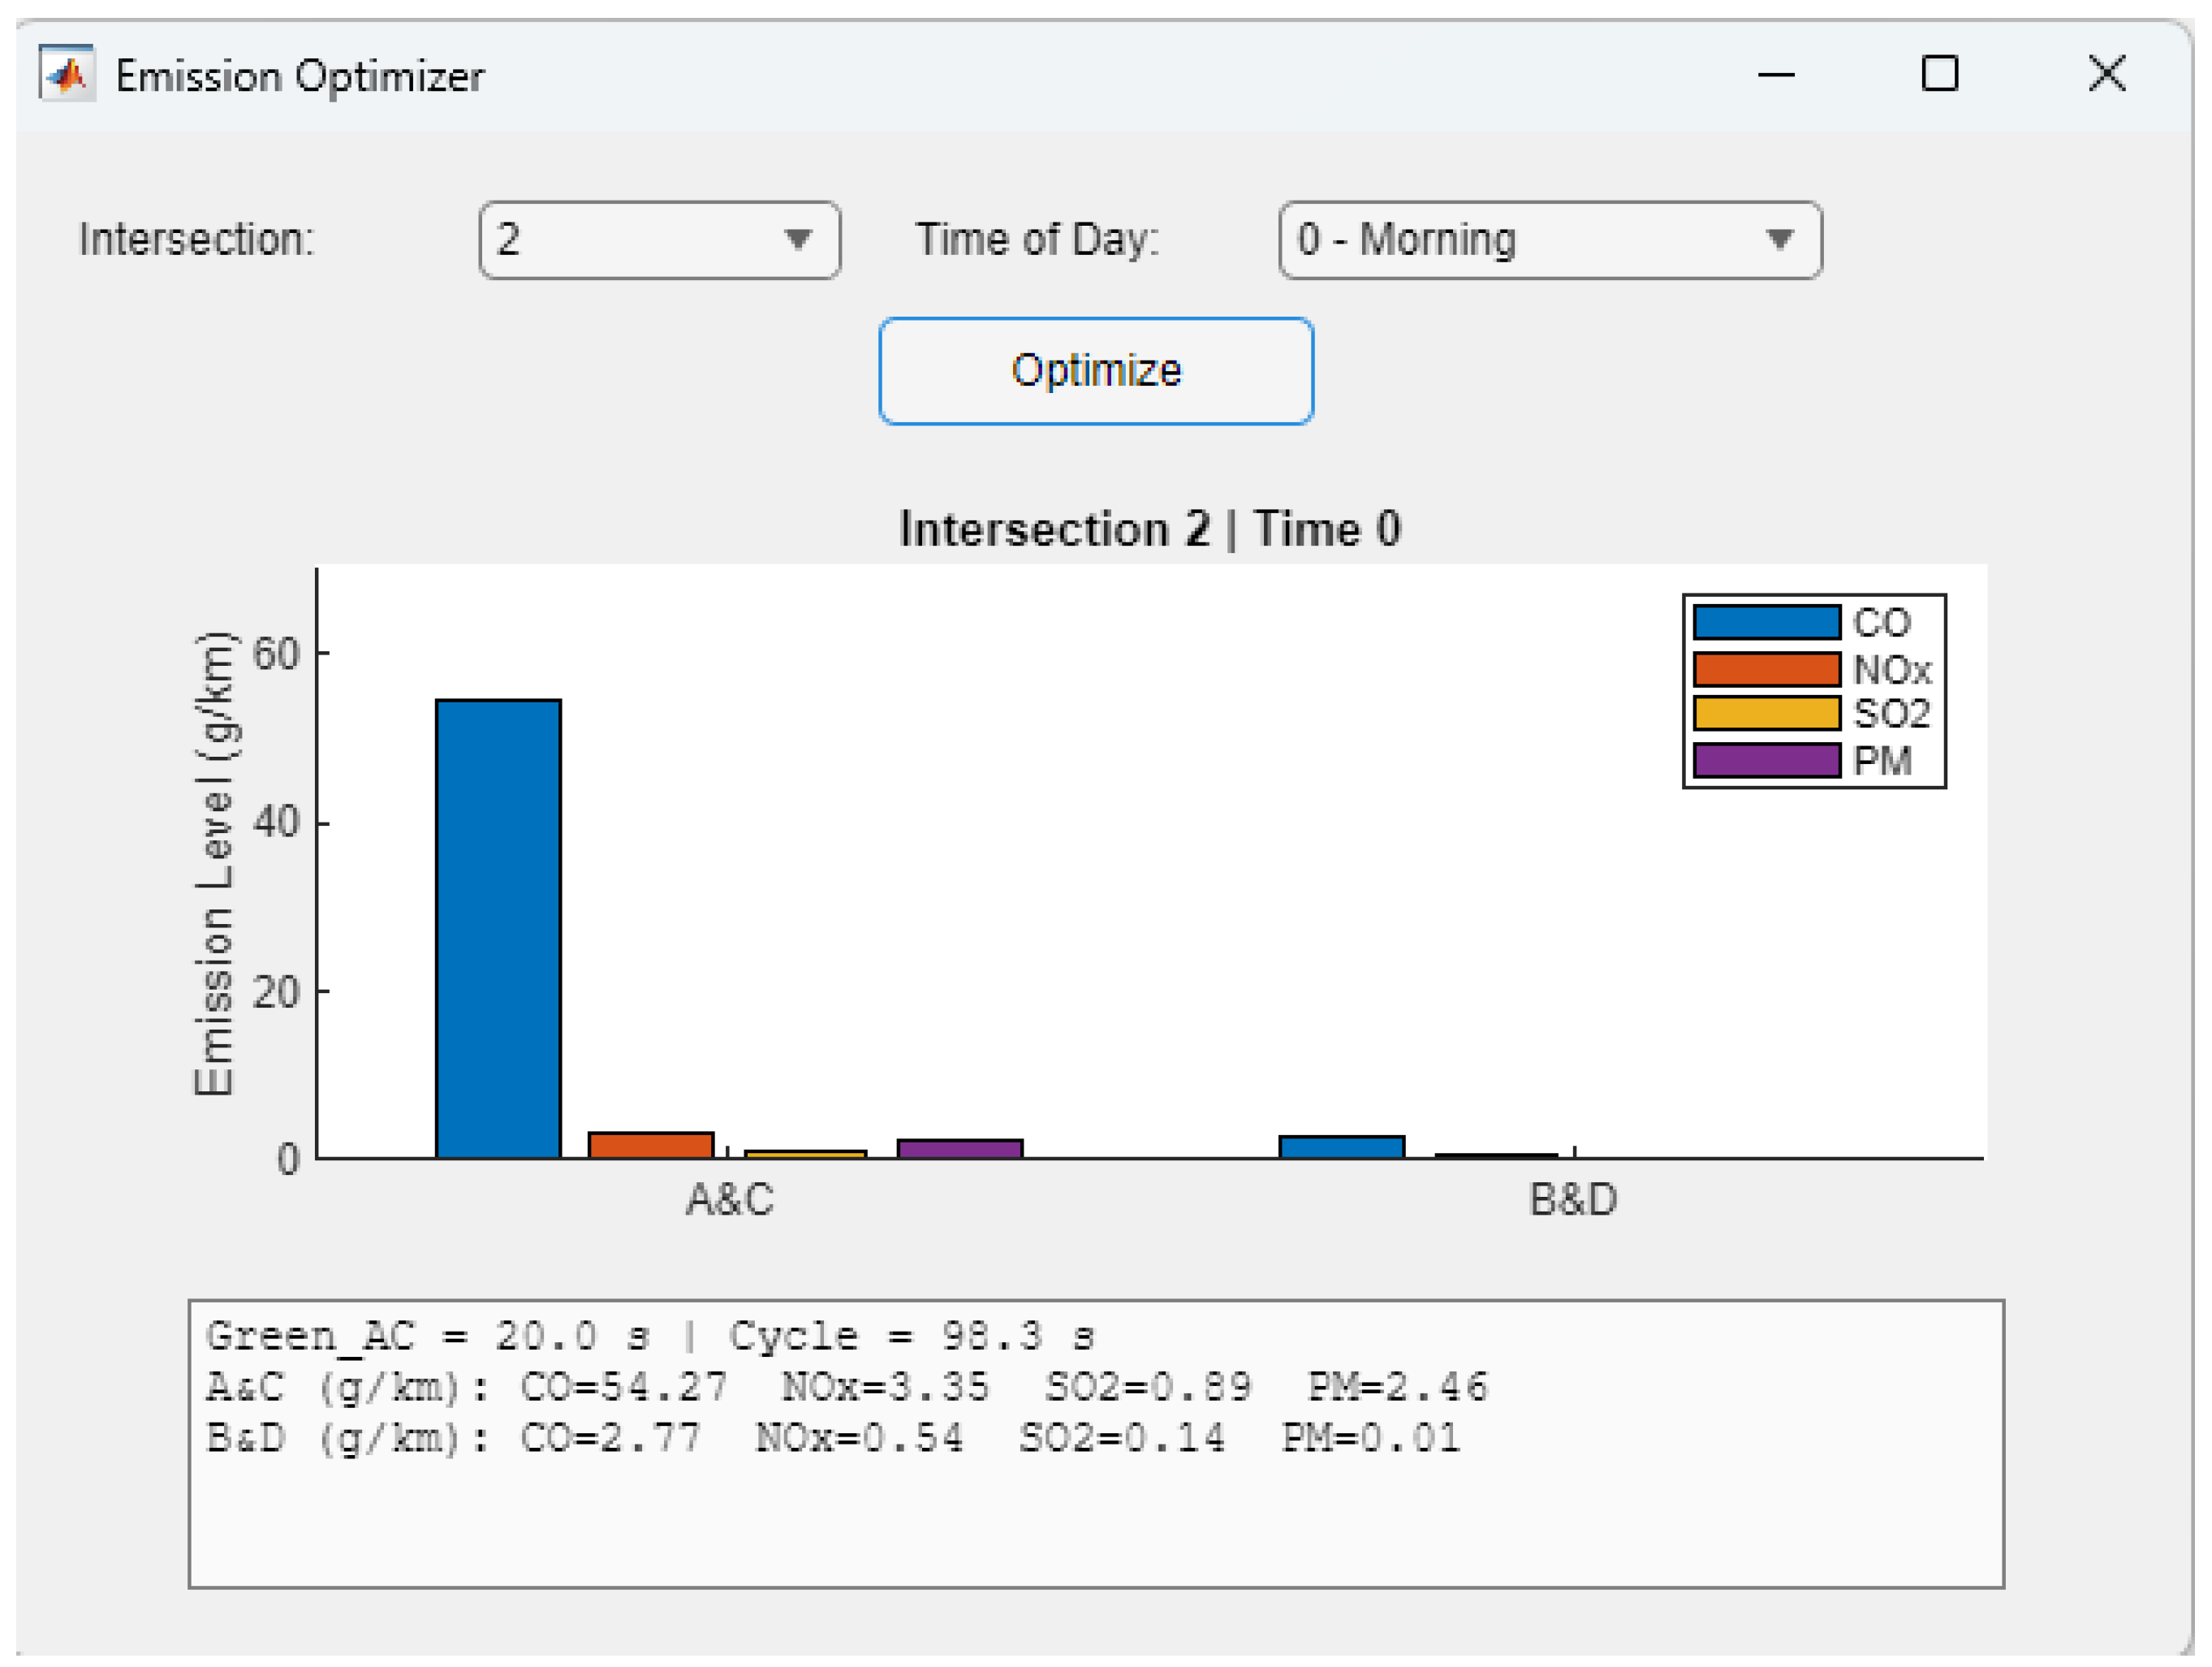Click the B&D axis label
2212x1667 pixels.
1573,1199
